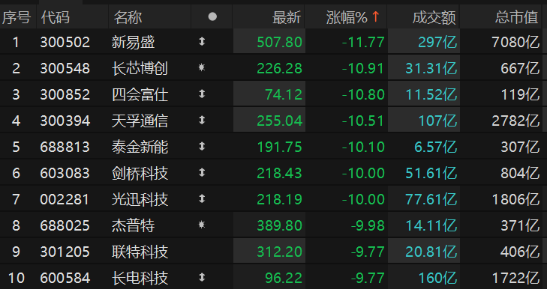Click the marker icon in 长电科技 row
547x289 pixels.
202,278
